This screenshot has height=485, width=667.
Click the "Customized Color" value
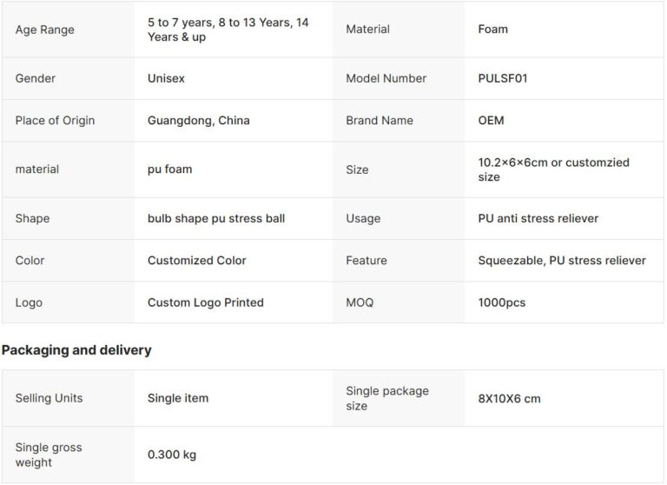point(196,260)
